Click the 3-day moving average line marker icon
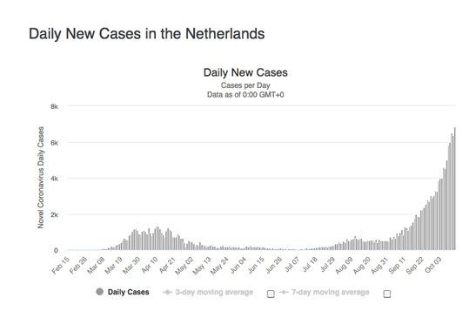Viewport: 469px width, 318px height. (167, 292)
